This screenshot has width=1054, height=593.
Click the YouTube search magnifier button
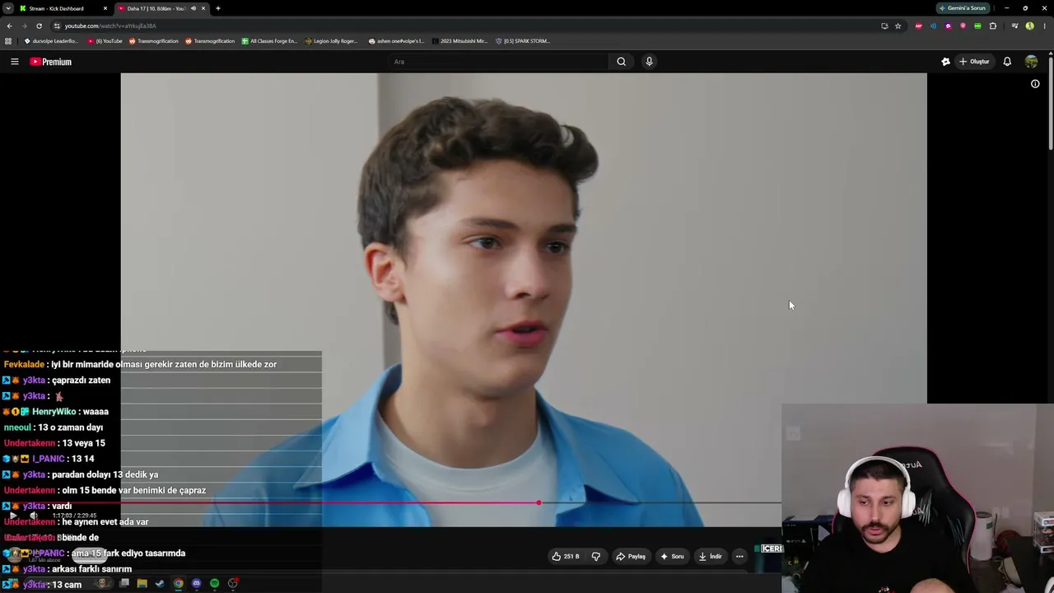point(621,62)
